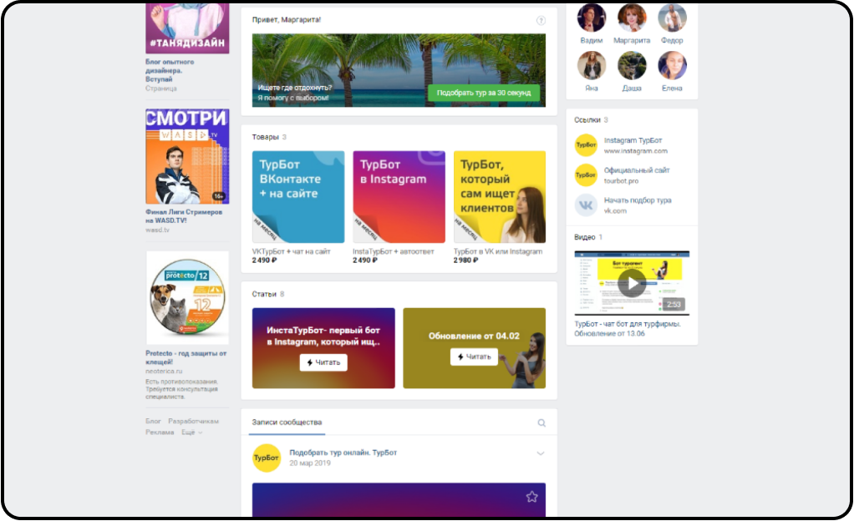Screen dimensions: 854x521
Task: Open the Начать подбор тура link
Action: (x=638, y=200)
